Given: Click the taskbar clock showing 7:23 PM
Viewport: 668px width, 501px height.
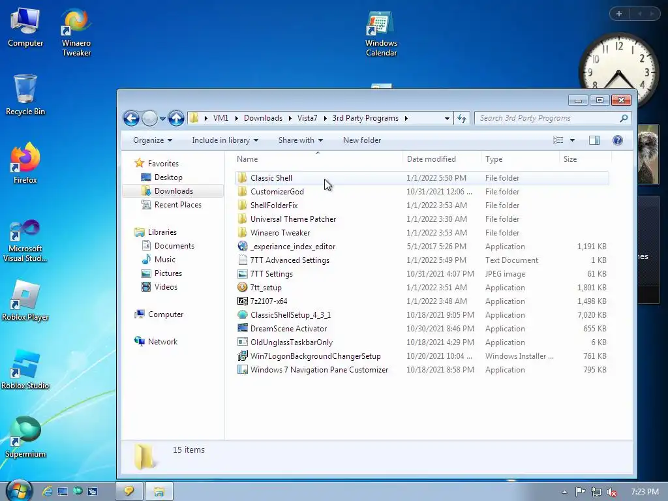Looking at the screenshot, I should pos(645,492).
